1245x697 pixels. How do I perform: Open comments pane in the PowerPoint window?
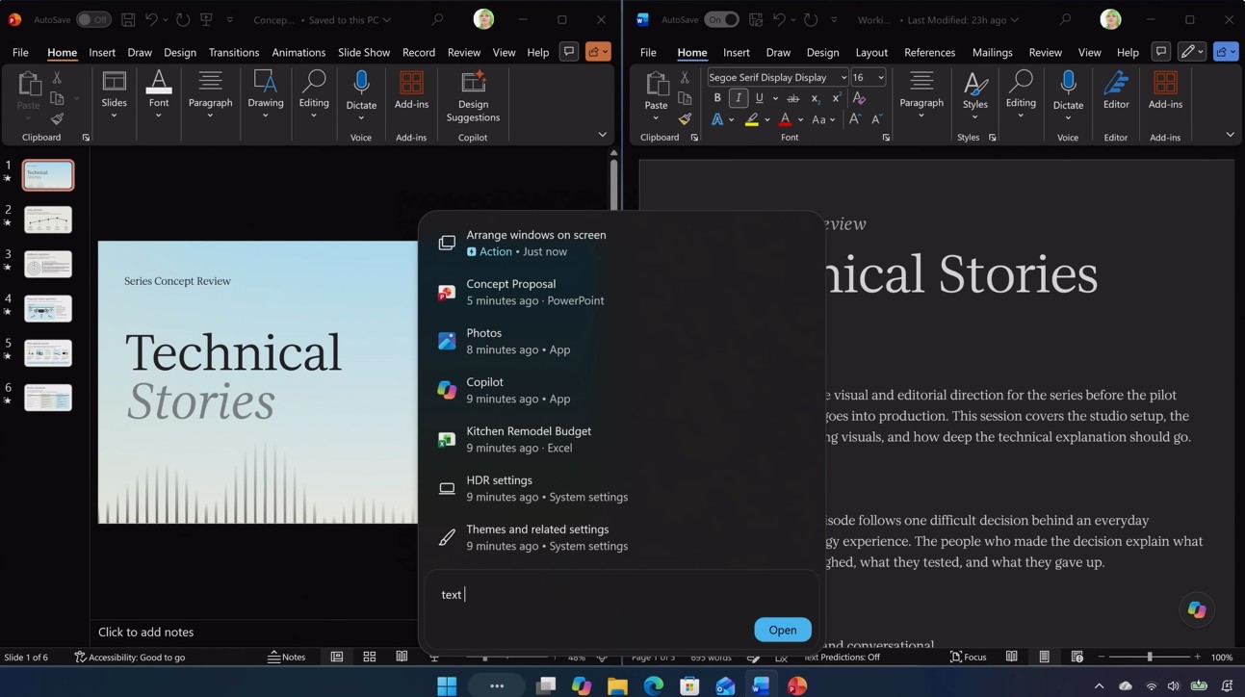[x=569, y=52]
